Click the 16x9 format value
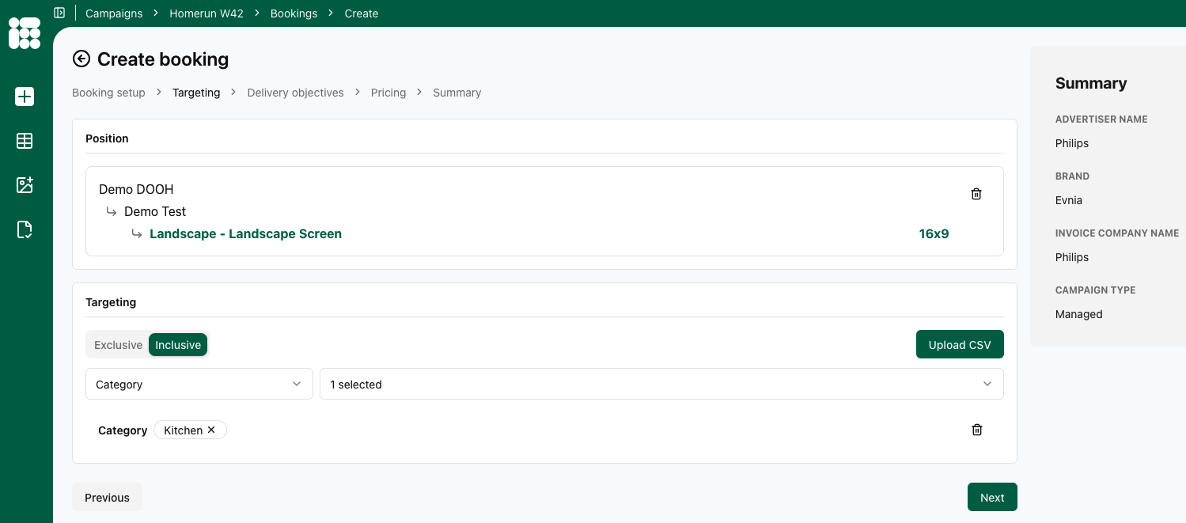 [934, 233]
